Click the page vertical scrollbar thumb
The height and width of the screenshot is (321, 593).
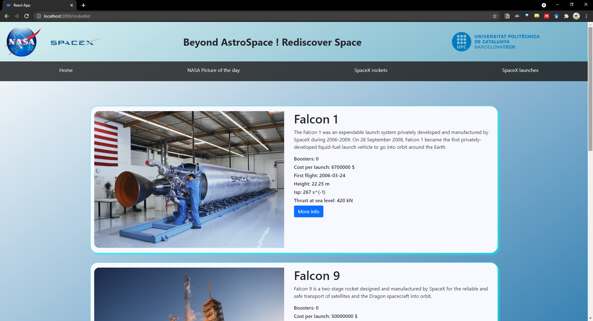590,89
